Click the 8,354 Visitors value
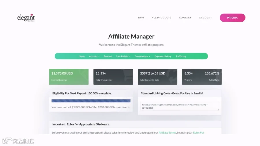 coord(188,73)
